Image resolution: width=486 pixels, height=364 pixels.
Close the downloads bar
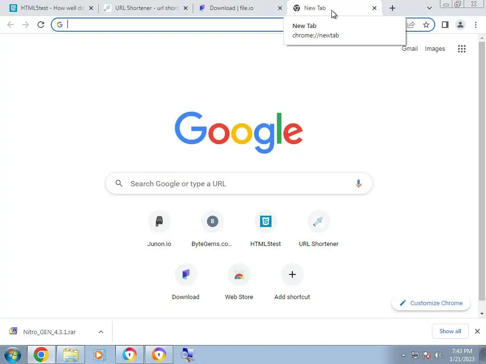pyautogui.click(x=477, y=331)
